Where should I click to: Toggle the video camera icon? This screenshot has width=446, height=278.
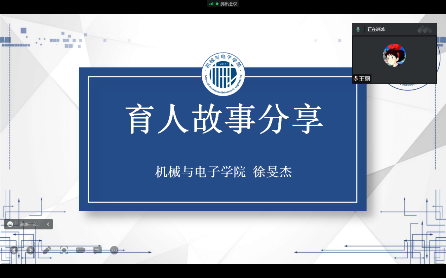pyautogui.click(x=81, y=250)
